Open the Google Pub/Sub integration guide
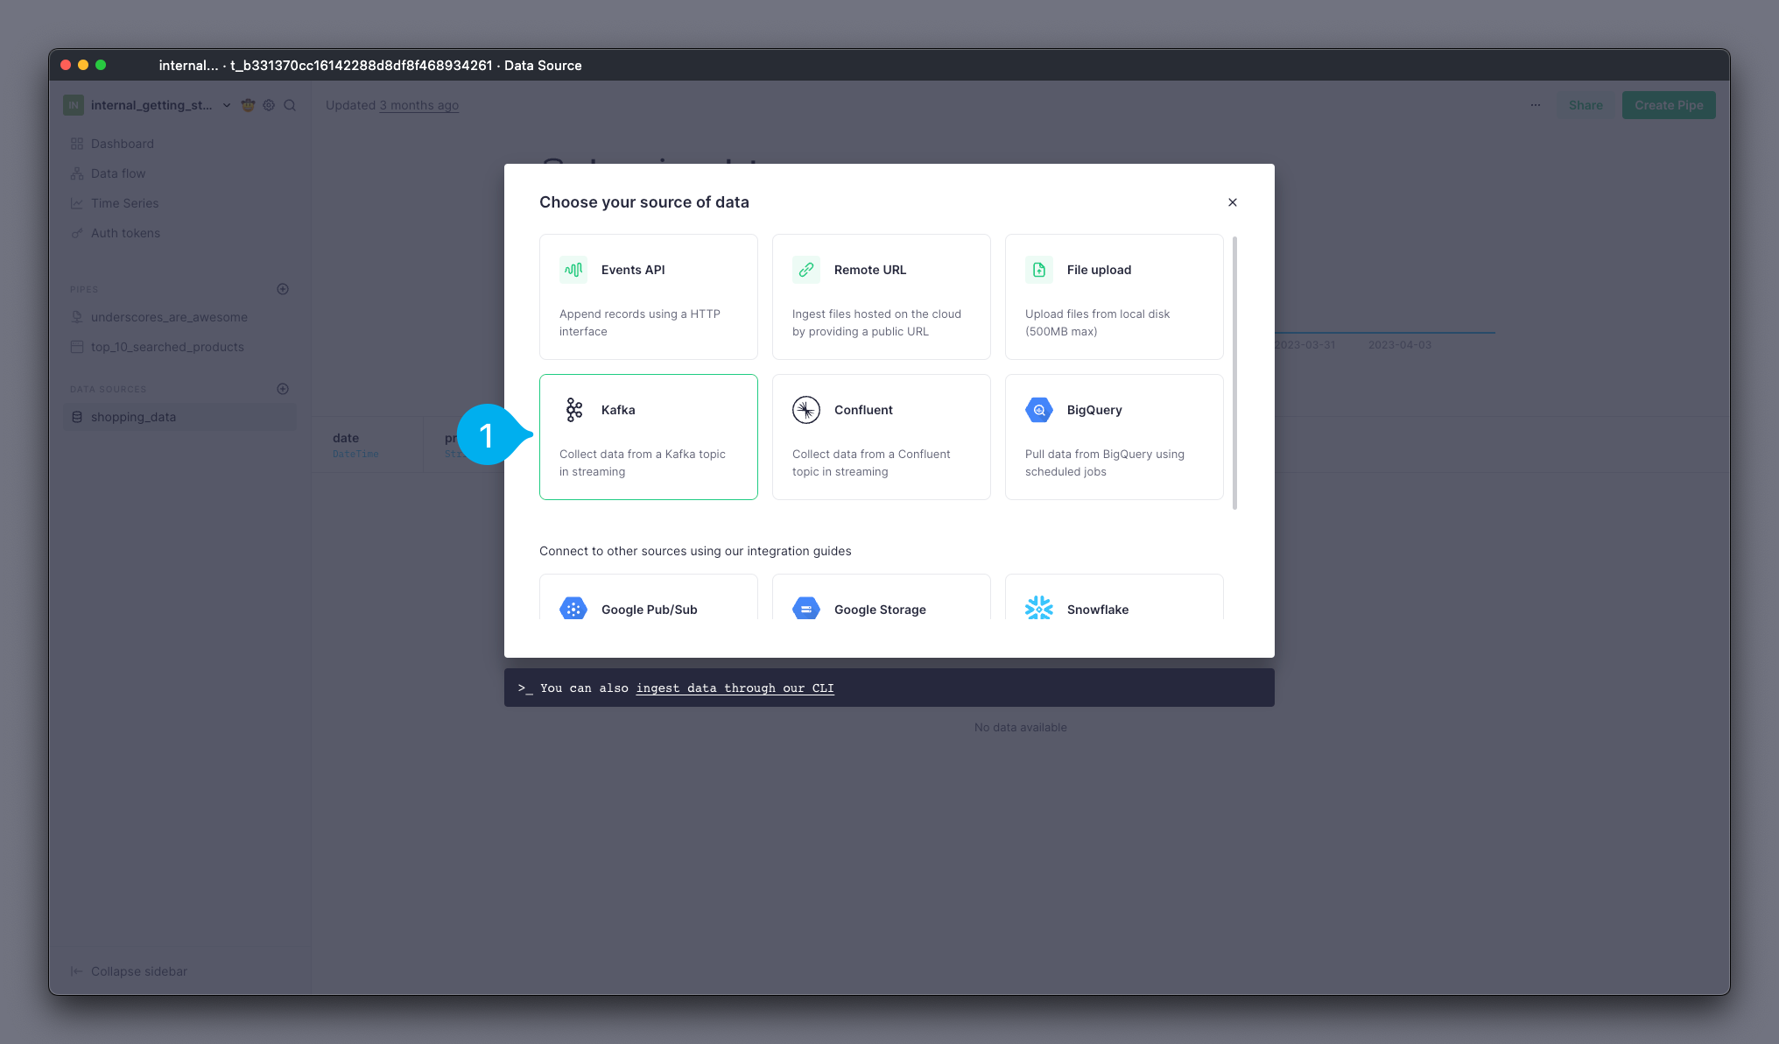This screenshot has height=1044, width=1779. tap(649, 597)
